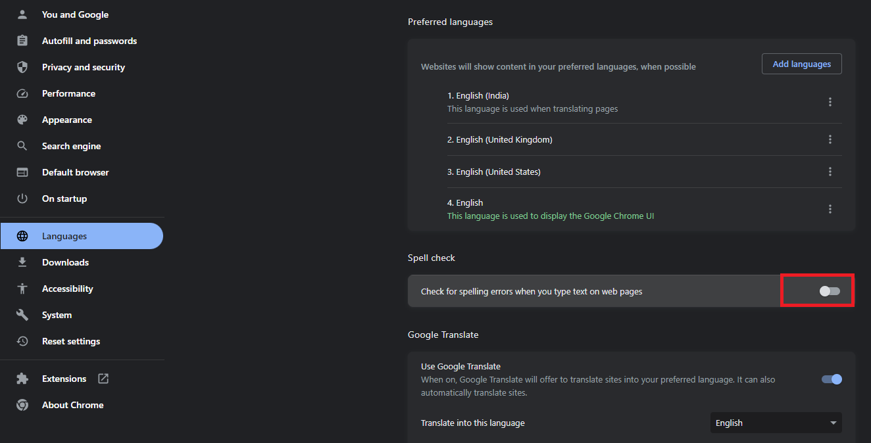Click the 'Check for spelling errors' label
Screen dimensions: 871x443
coord(532,291)
